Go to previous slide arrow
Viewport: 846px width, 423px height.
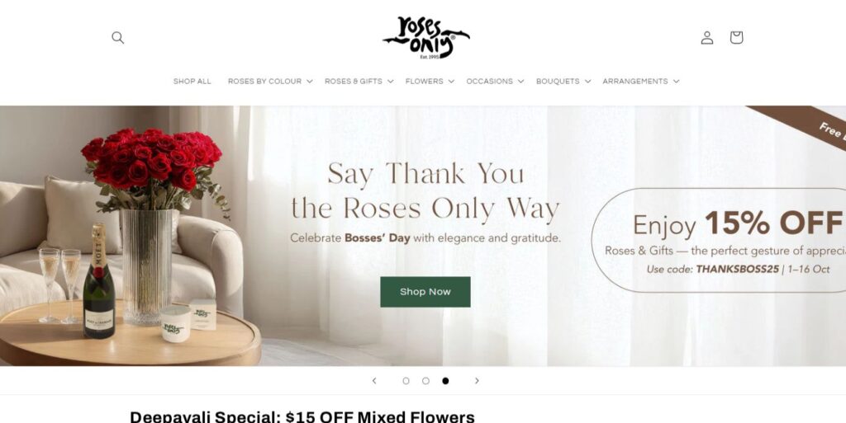point(374,380)
